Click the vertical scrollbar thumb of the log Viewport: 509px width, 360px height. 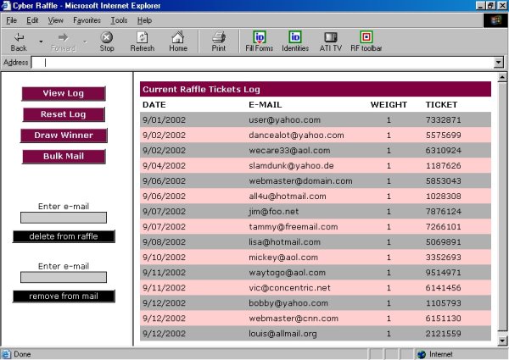[502, 207]
